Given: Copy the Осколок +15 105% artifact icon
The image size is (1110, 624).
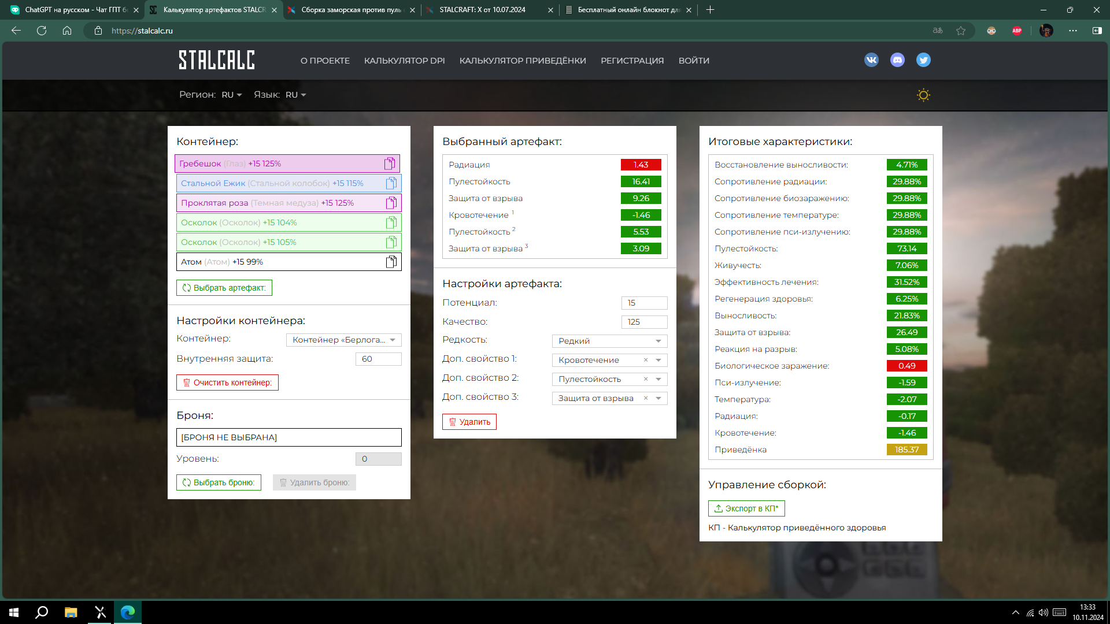Looking at the screenshot, I should [x=391, y=242].
